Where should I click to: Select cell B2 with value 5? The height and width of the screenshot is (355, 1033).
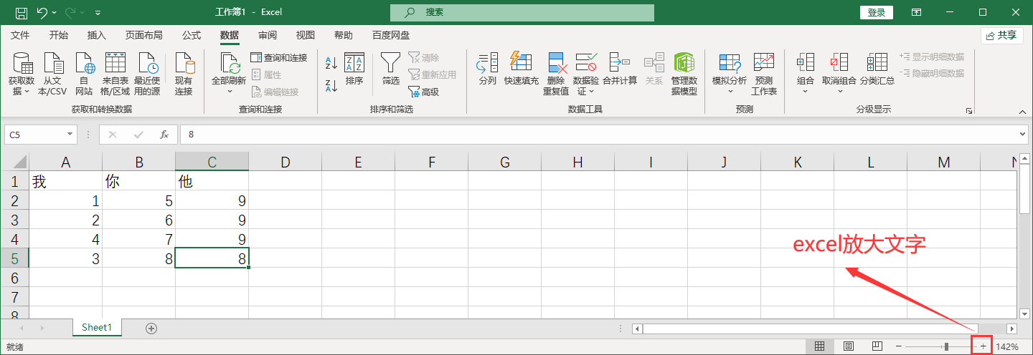[138, 201]
